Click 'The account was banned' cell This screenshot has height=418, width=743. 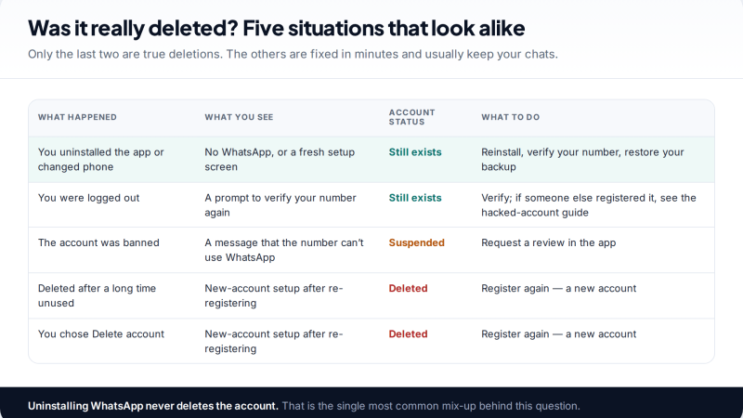coord(98,242)
